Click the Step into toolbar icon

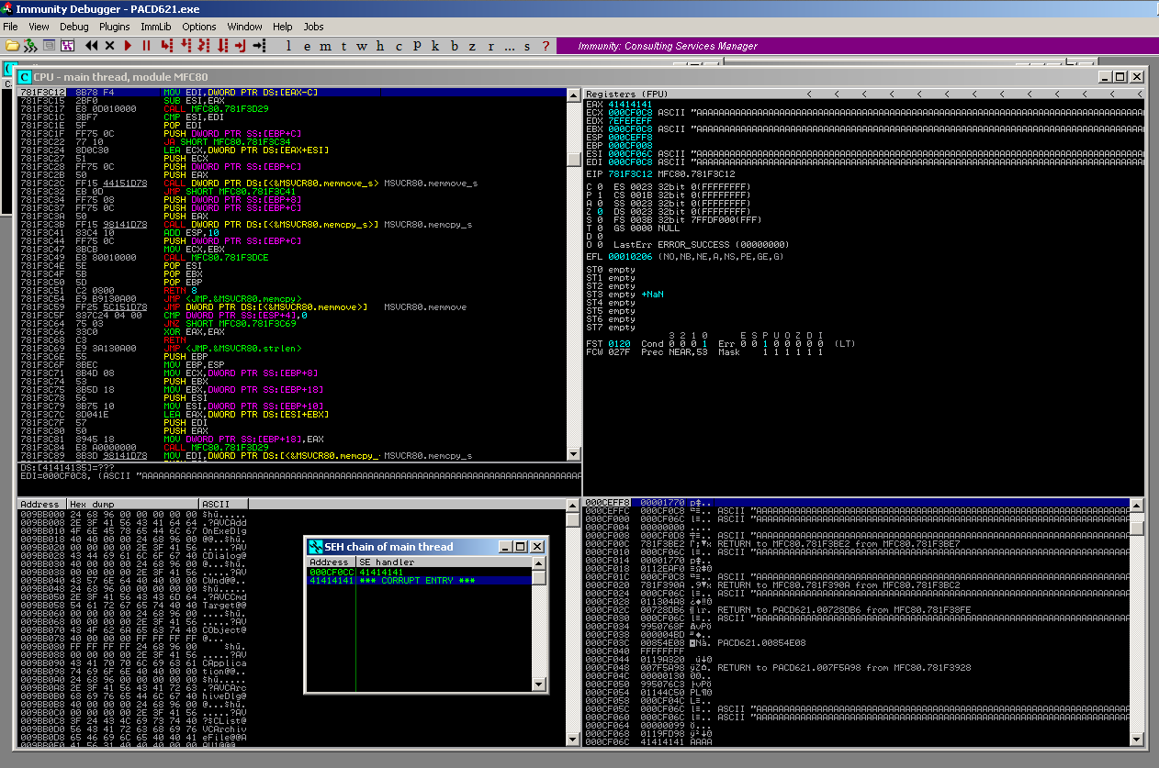(167, 45)
